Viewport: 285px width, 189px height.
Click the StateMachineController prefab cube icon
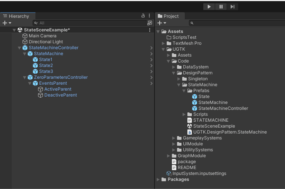tap(25, 48)
